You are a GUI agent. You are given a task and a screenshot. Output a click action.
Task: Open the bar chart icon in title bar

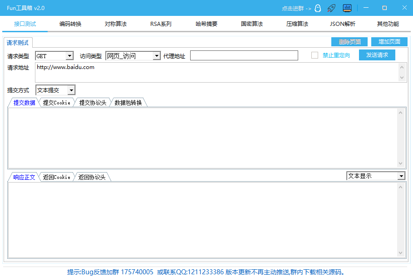click(347, 8)
